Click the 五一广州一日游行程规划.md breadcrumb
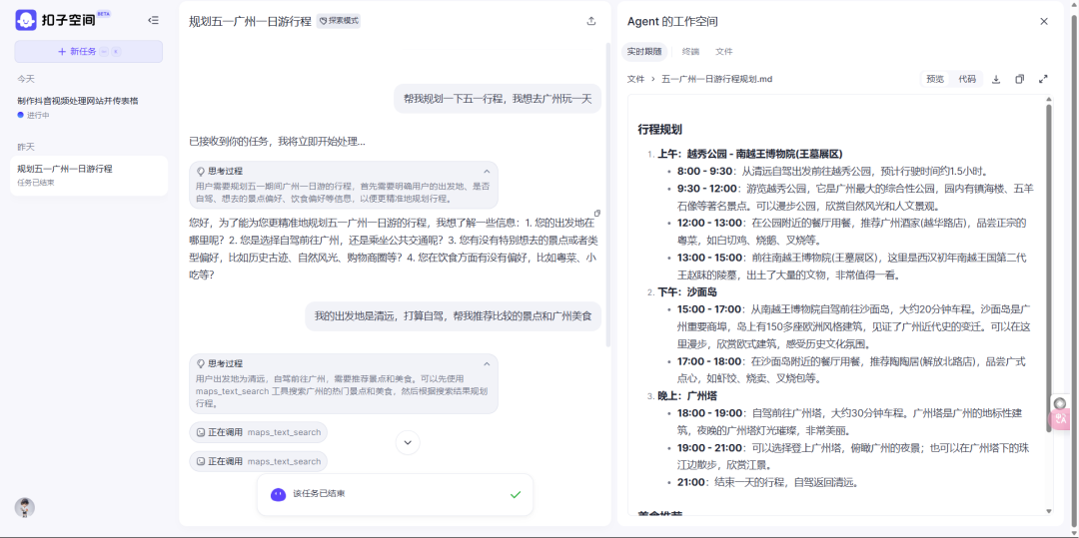This screenshot has width=1079, height=538. [716, 79]
